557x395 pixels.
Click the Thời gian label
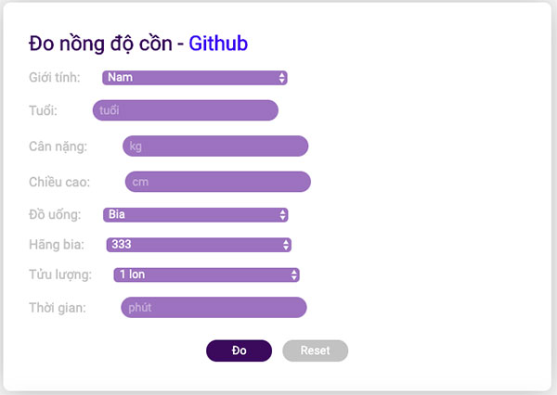pyautogui.click(x=58, y=308)
